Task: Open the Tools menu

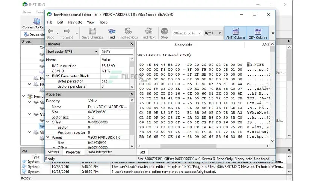Action: point(103,22)
